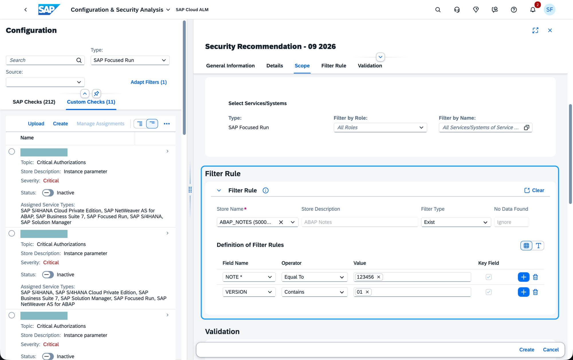Screen dimensions: 573x360
Task: Select the card layout view icon
Action: [x=152, y=124]
